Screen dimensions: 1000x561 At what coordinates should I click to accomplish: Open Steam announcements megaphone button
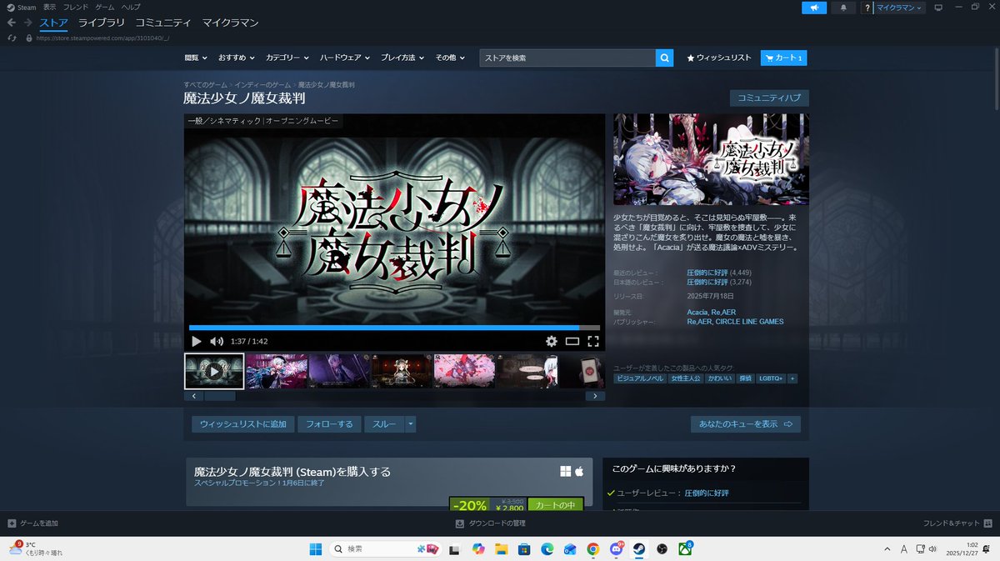pyautogui.click(x=814, y=8)
